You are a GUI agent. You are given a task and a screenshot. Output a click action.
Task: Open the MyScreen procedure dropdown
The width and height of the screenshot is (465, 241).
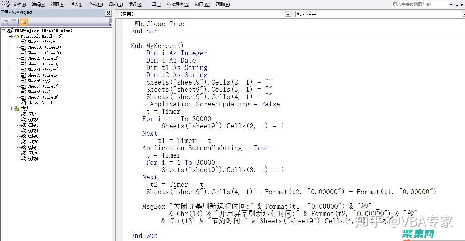pos(463,14)
